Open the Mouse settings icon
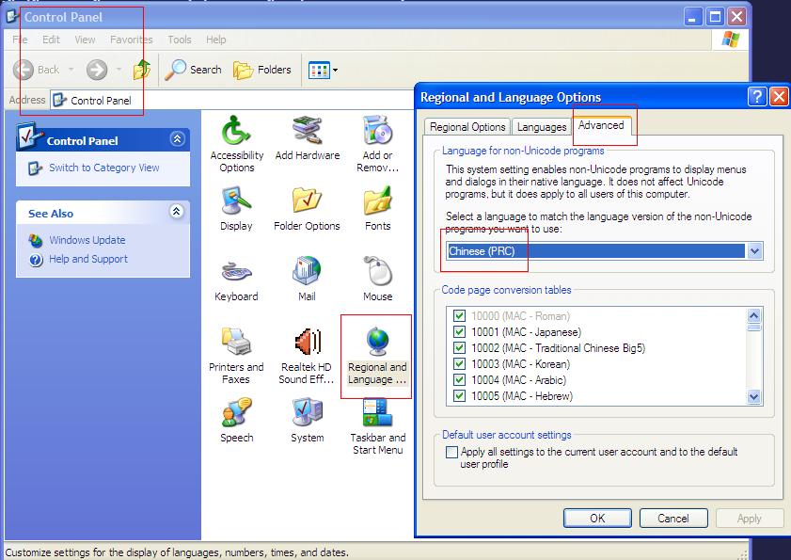 coord(377,272)
